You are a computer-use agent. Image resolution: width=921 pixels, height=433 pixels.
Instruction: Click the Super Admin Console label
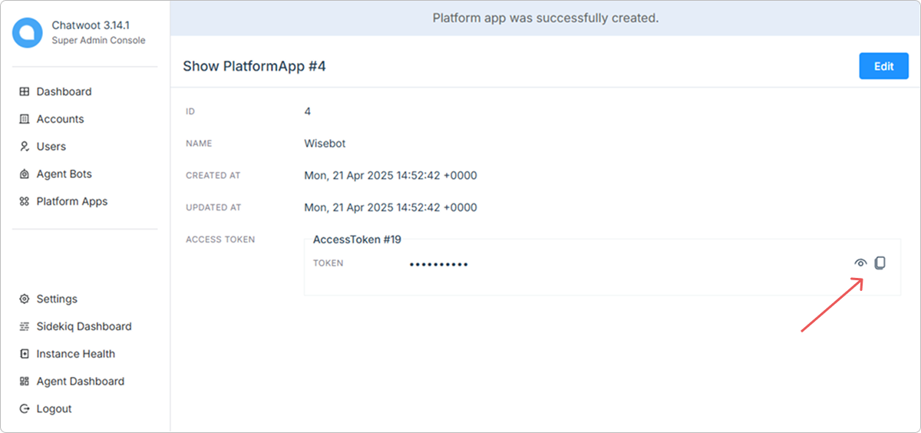click(98, 40)
